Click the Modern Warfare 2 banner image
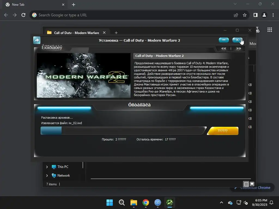The image size is (279, 209). pyautogui.click(x=83, y=75)
